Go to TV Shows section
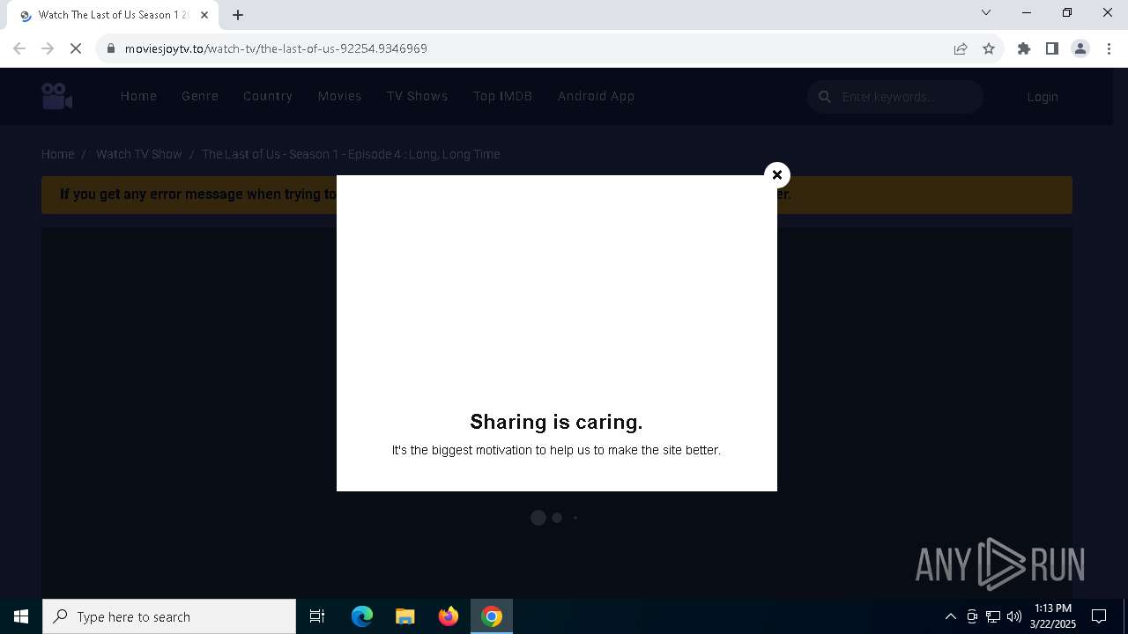The width and height of the screenshot is (1128, 634). (x=418, y=96)
